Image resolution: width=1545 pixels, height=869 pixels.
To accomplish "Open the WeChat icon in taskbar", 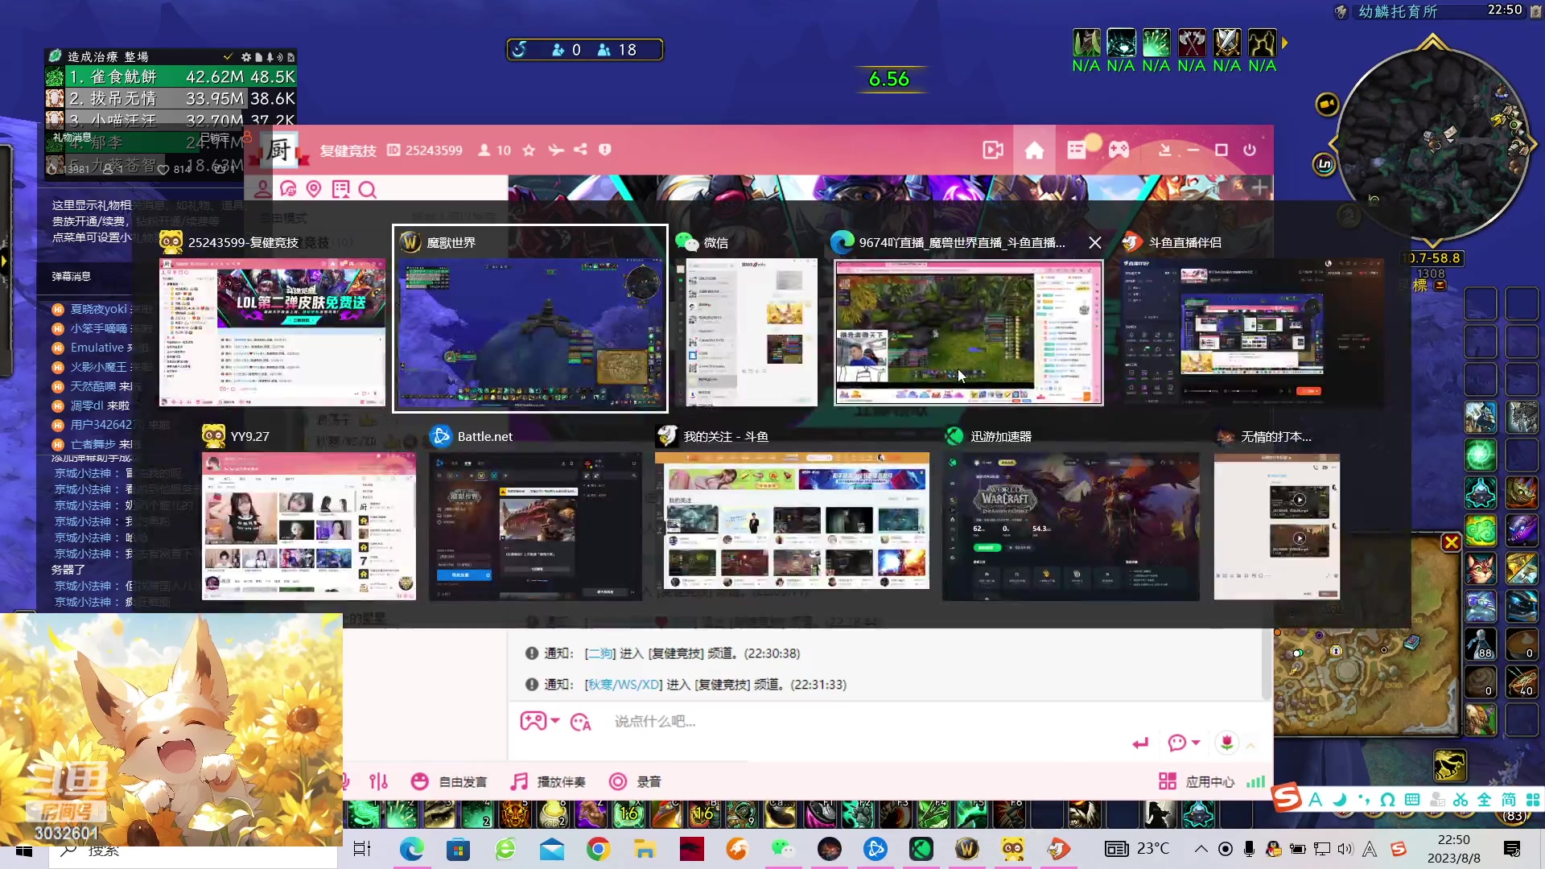I will (x=782, y=849).
